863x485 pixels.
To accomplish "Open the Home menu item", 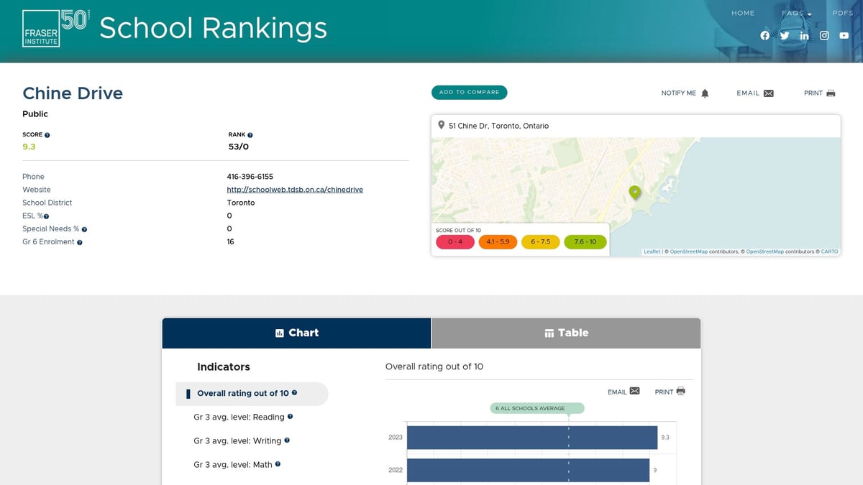I will [x=743, y=13].
